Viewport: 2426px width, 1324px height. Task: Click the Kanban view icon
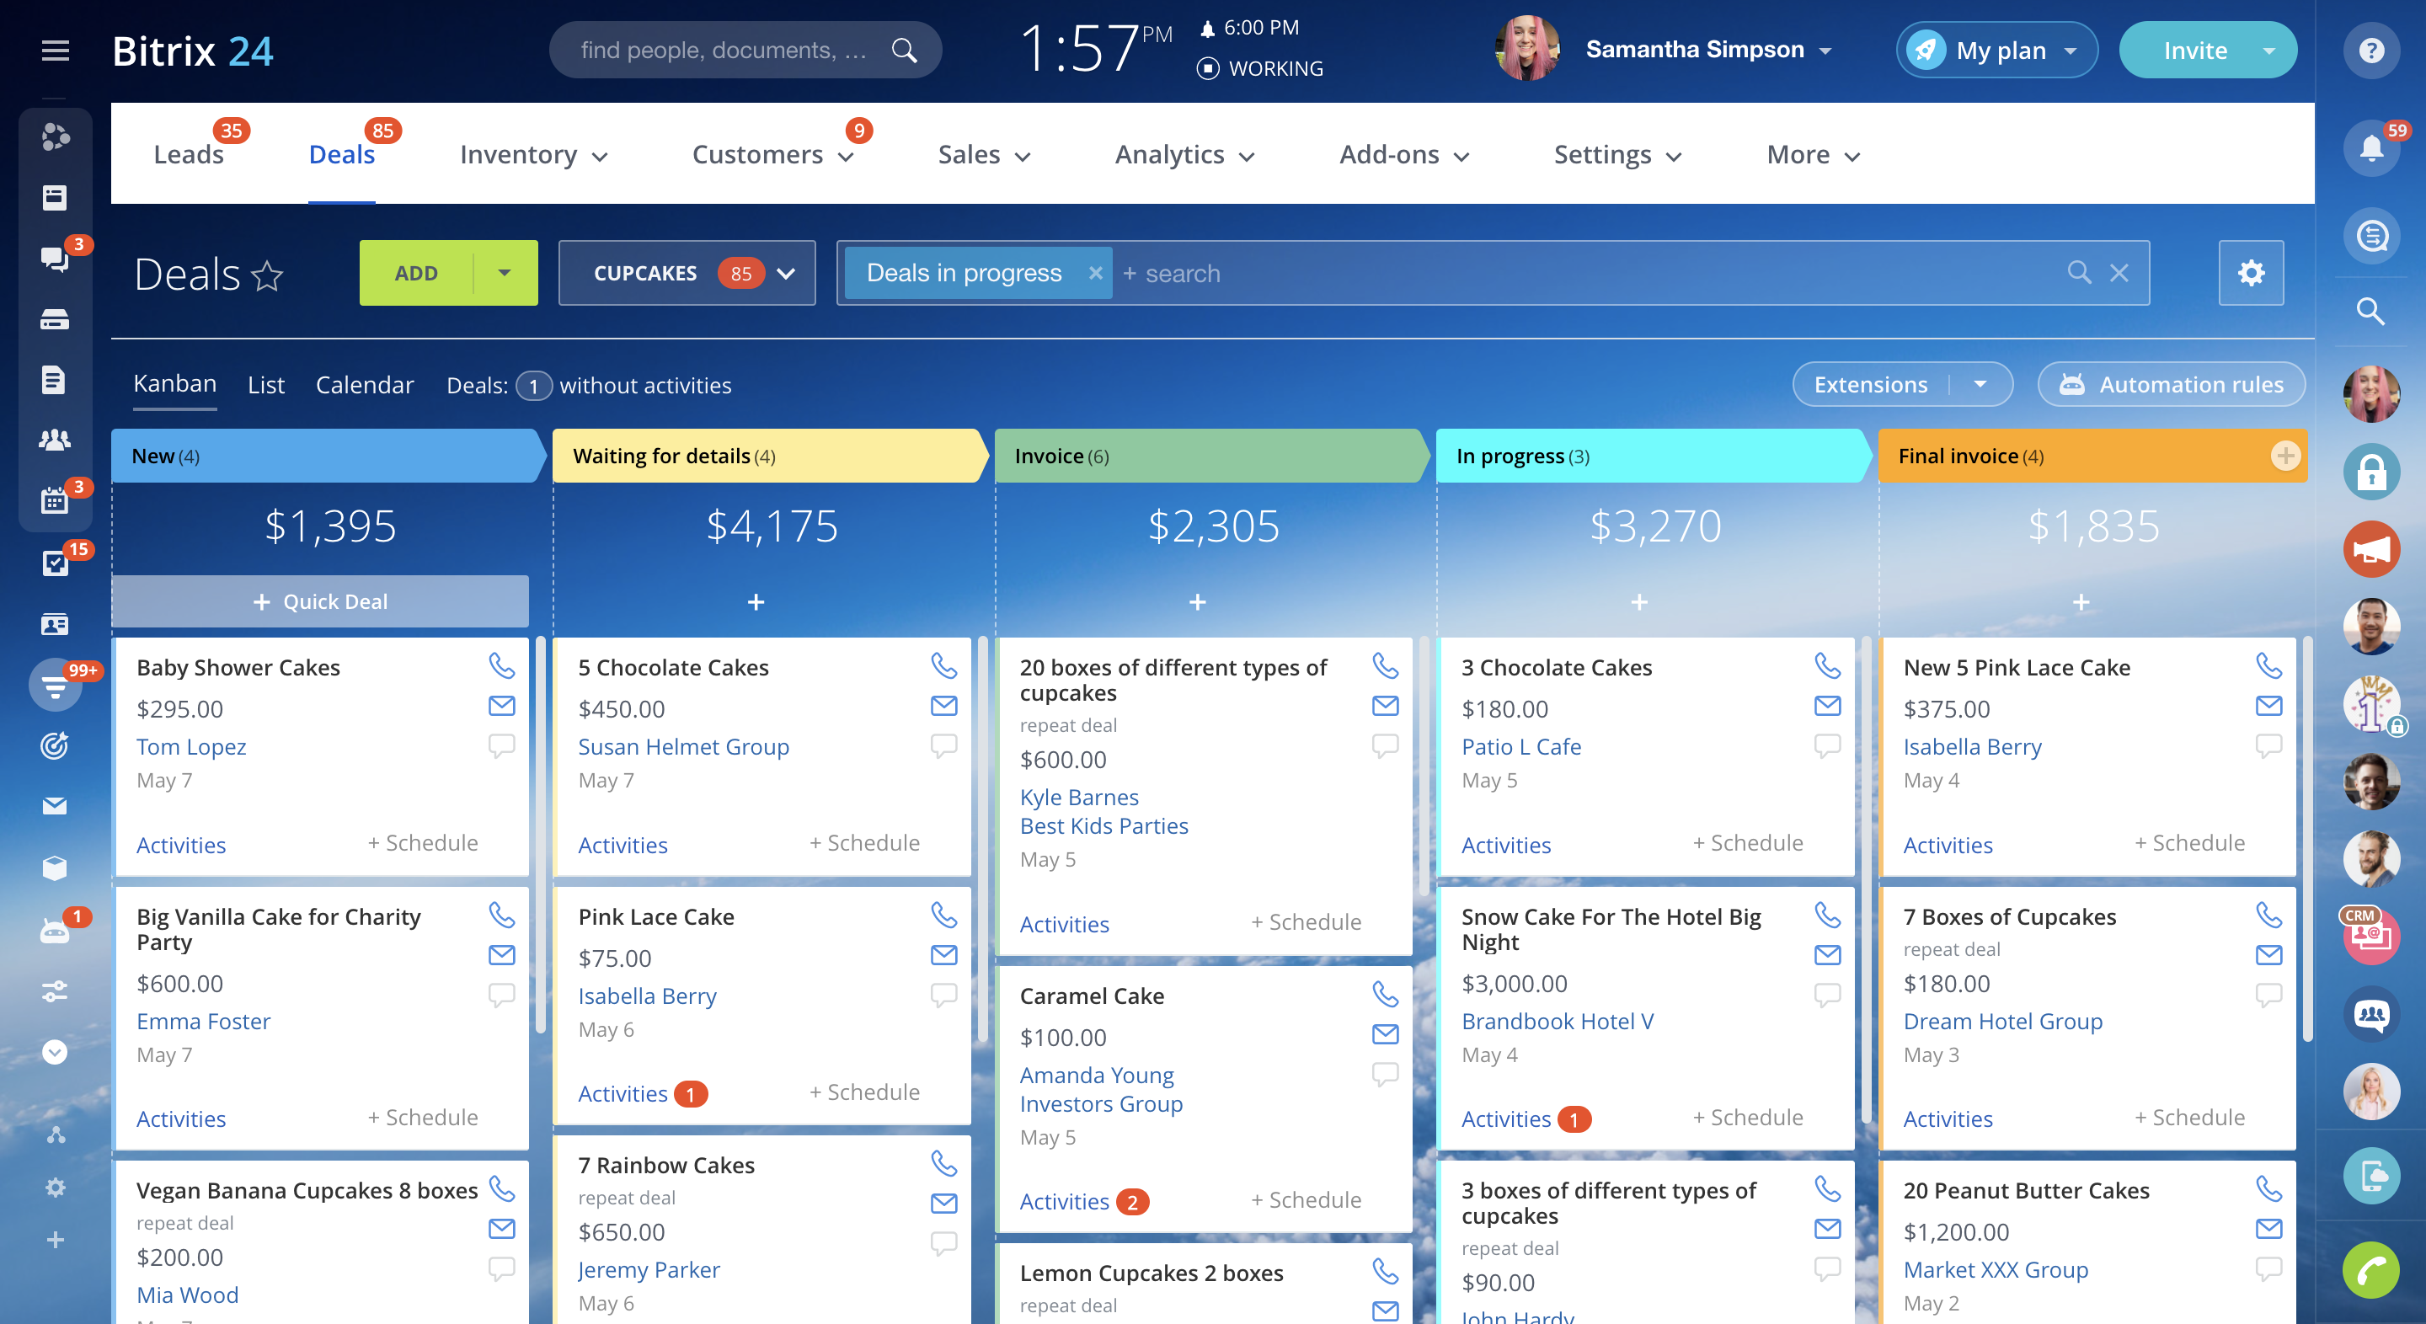174,383
